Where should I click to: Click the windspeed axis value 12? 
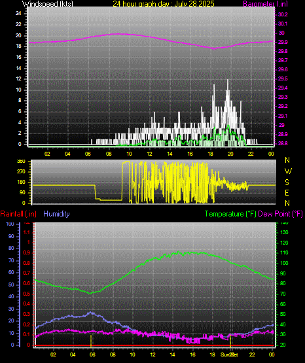click(18, 78)
